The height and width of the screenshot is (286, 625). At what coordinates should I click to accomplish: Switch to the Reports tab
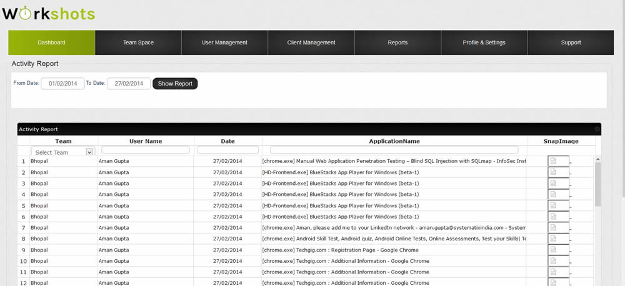(397, 42)
